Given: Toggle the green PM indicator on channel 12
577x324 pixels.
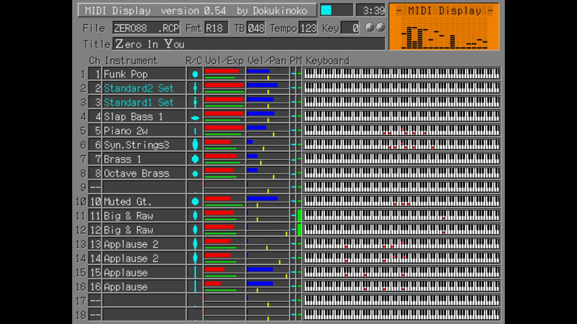Looking at the screenshot, I should [x=299, y=230].
